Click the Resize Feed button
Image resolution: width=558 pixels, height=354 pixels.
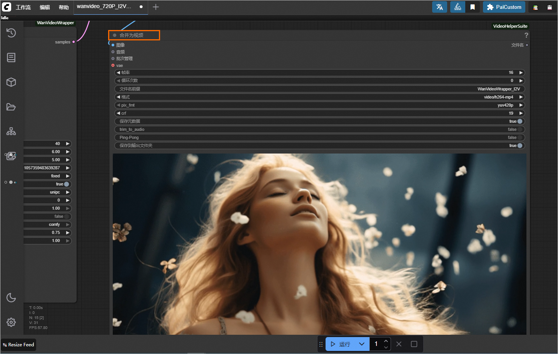(18, 345)
